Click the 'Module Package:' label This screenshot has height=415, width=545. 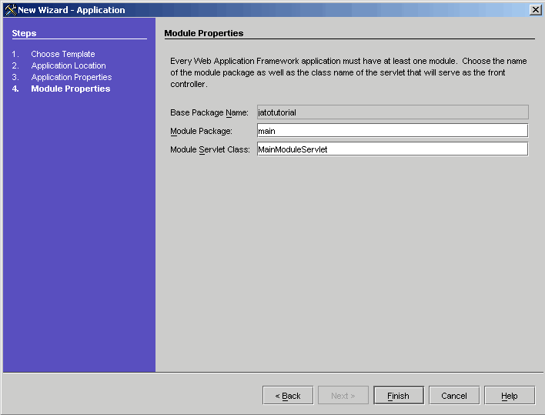click(x=201, y=131)
